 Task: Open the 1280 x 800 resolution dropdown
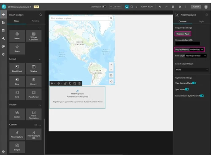147,7
